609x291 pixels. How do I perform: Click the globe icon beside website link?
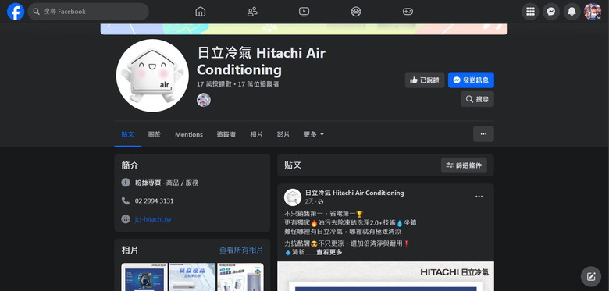(126, 218)
